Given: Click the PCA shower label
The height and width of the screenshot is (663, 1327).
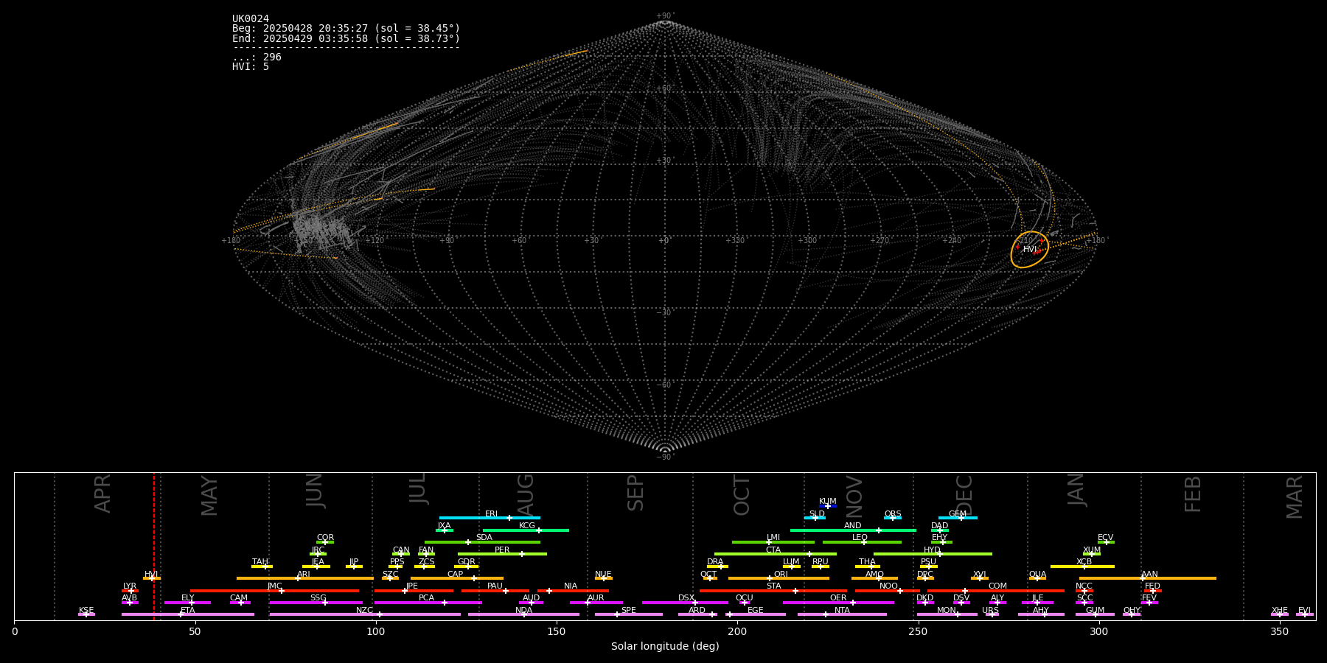Looking at the screenshot, I should click(426, 598).
